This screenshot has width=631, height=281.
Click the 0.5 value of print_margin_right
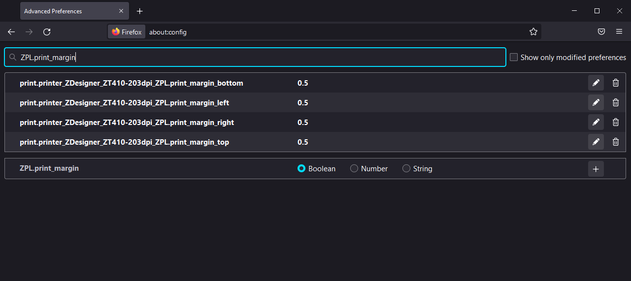[x=303, y=123]
